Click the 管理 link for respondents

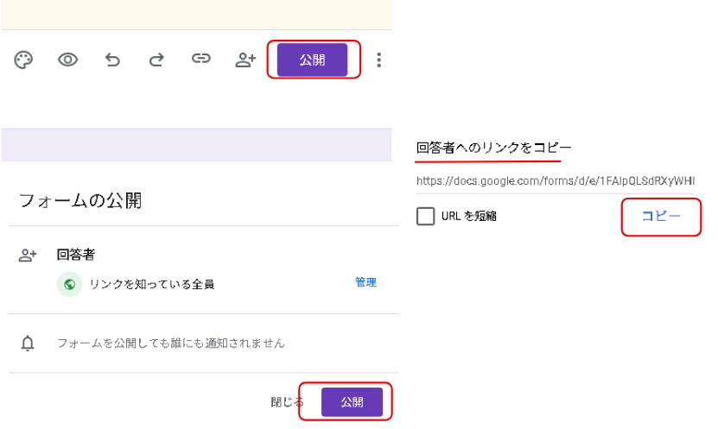coord(365,282)
